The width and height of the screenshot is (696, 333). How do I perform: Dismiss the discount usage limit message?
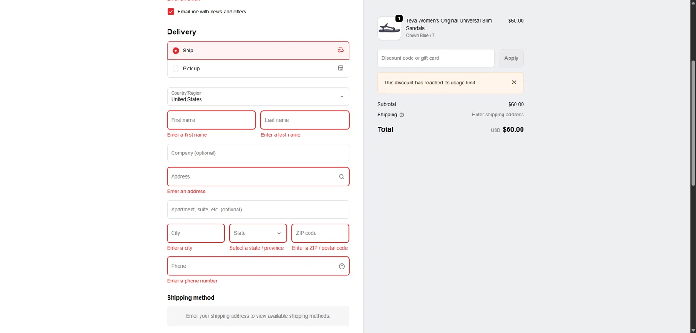(x=514, y=83)
